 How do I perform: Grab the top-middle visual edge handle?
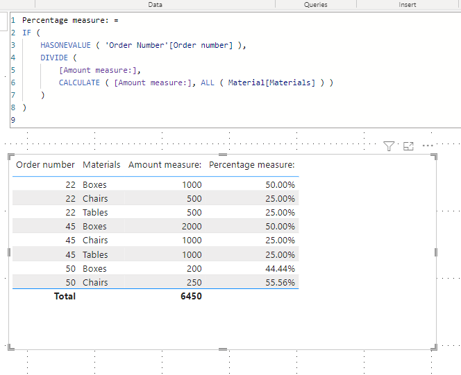click(x=223, y=155)
